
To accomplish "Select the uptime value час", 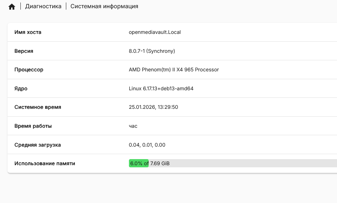I will [133, 126].
